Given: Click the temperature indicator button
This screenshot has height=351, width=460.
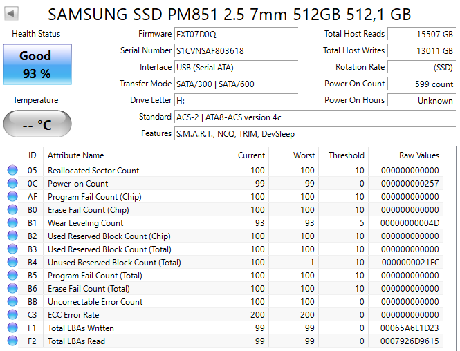Looking at the screenshot, I should pos(37,124).
